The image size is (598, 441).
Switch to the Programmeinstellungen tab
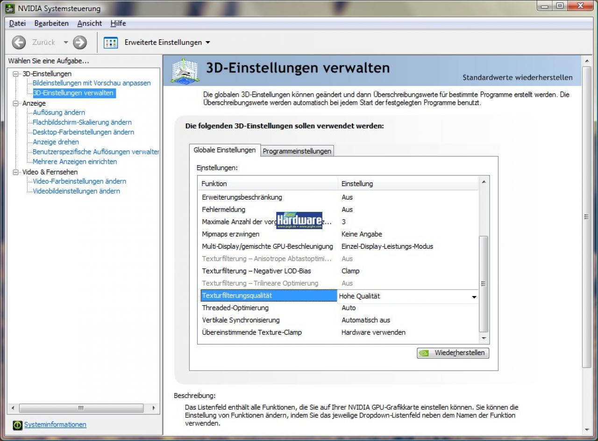[x=297, y=151]
